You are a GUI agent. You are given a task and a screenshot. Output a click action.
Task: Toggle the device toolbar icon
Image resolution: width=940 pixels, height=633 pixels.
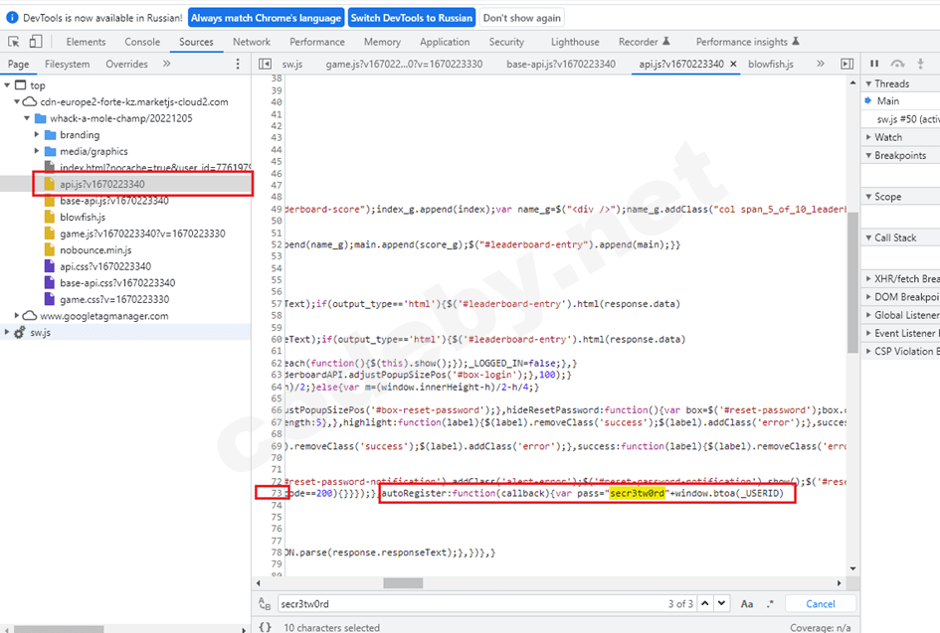36,42
